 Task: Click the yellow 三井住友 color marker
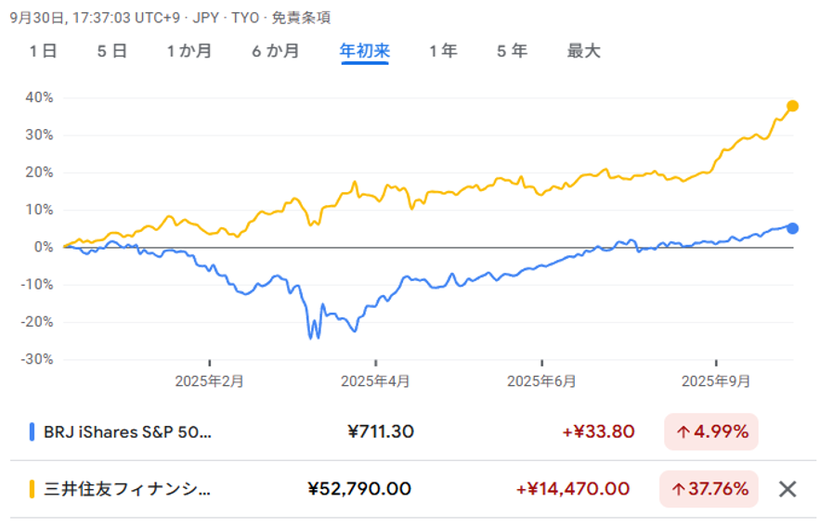click(x=33, y=489)
